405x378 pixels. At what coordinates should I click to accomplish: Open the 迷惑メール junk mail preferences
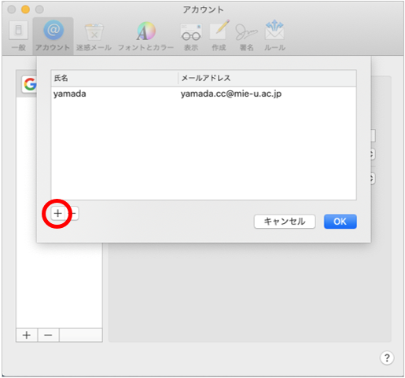(x=94, y=35)
